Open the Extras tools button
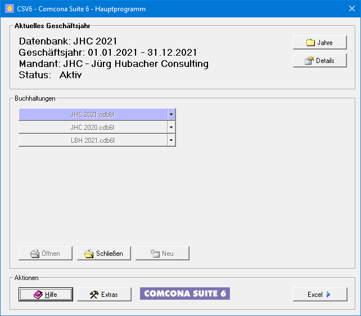361x316 pixels. (x=104, y=294)
